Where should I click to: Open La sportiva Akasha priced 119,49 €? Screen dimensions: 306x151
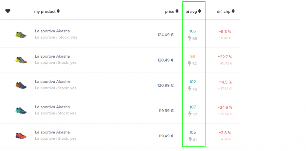tap(52, 132)
